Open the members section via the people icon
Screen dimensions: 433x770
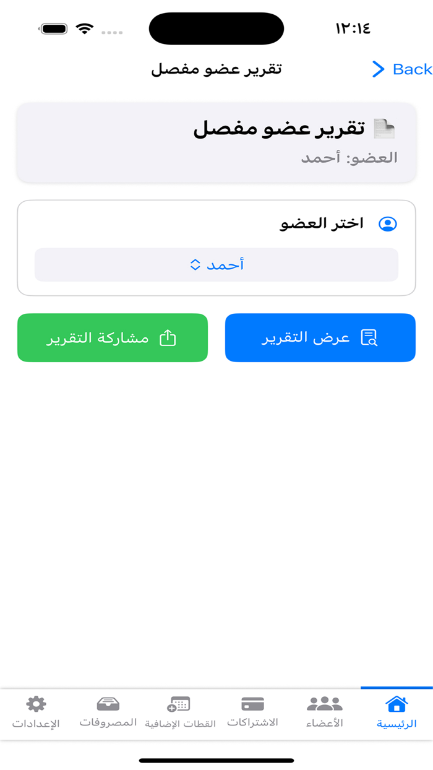pyautogui.click(x=324, y=703)
